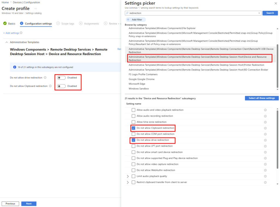Check Do not allow COM port redirection
This screenshot has width=280, height=207.
tap(133, 134)
